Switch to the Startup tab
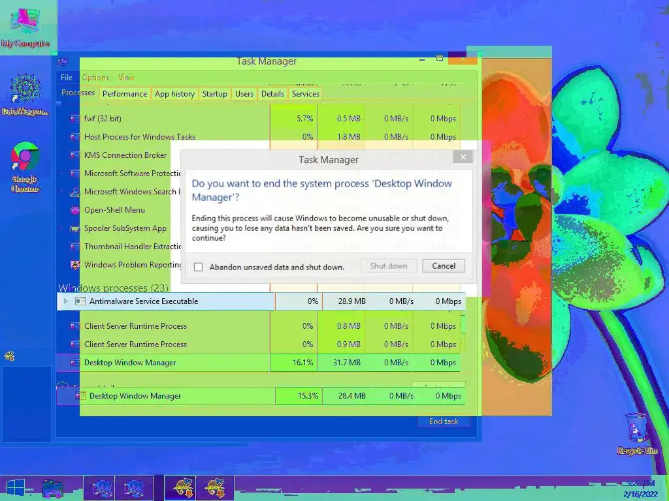This screenshot has width=669, height=501. tap(214, 94)
